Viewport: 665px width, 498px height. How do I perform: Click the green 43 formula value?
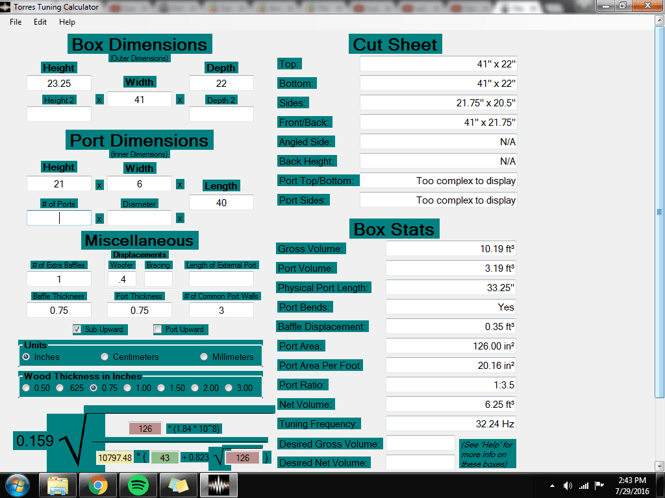click(x=164, y=458)
